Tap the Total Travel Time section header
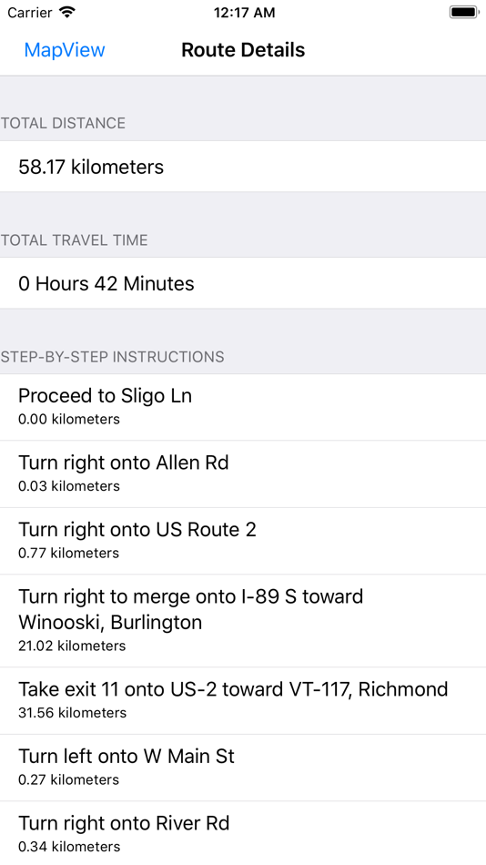Viewport: 486px width, 865px height. click(x=74, y=240)
